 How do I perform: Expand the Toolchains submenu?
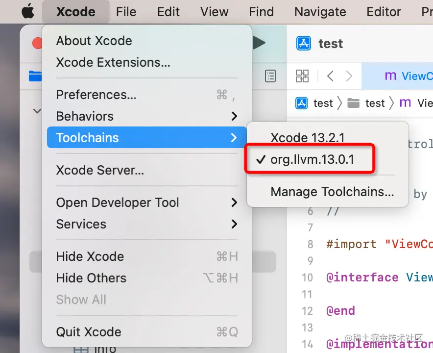pos(147,137)
